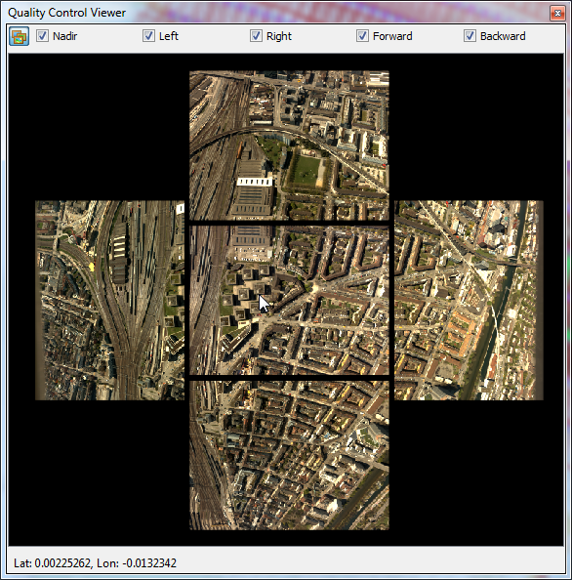This screenshot has height=580, width=572.
Task: Disable the Left view checkbox
Action: [148, 36]
